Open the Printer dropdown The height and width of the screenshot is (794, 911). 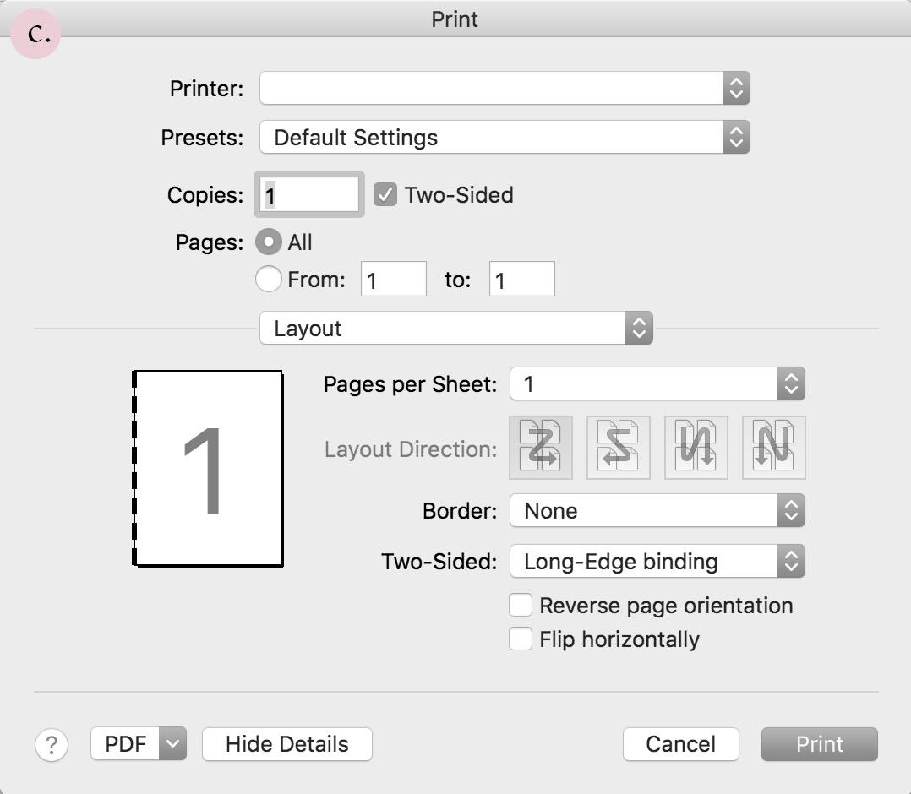tap(505, 89)
